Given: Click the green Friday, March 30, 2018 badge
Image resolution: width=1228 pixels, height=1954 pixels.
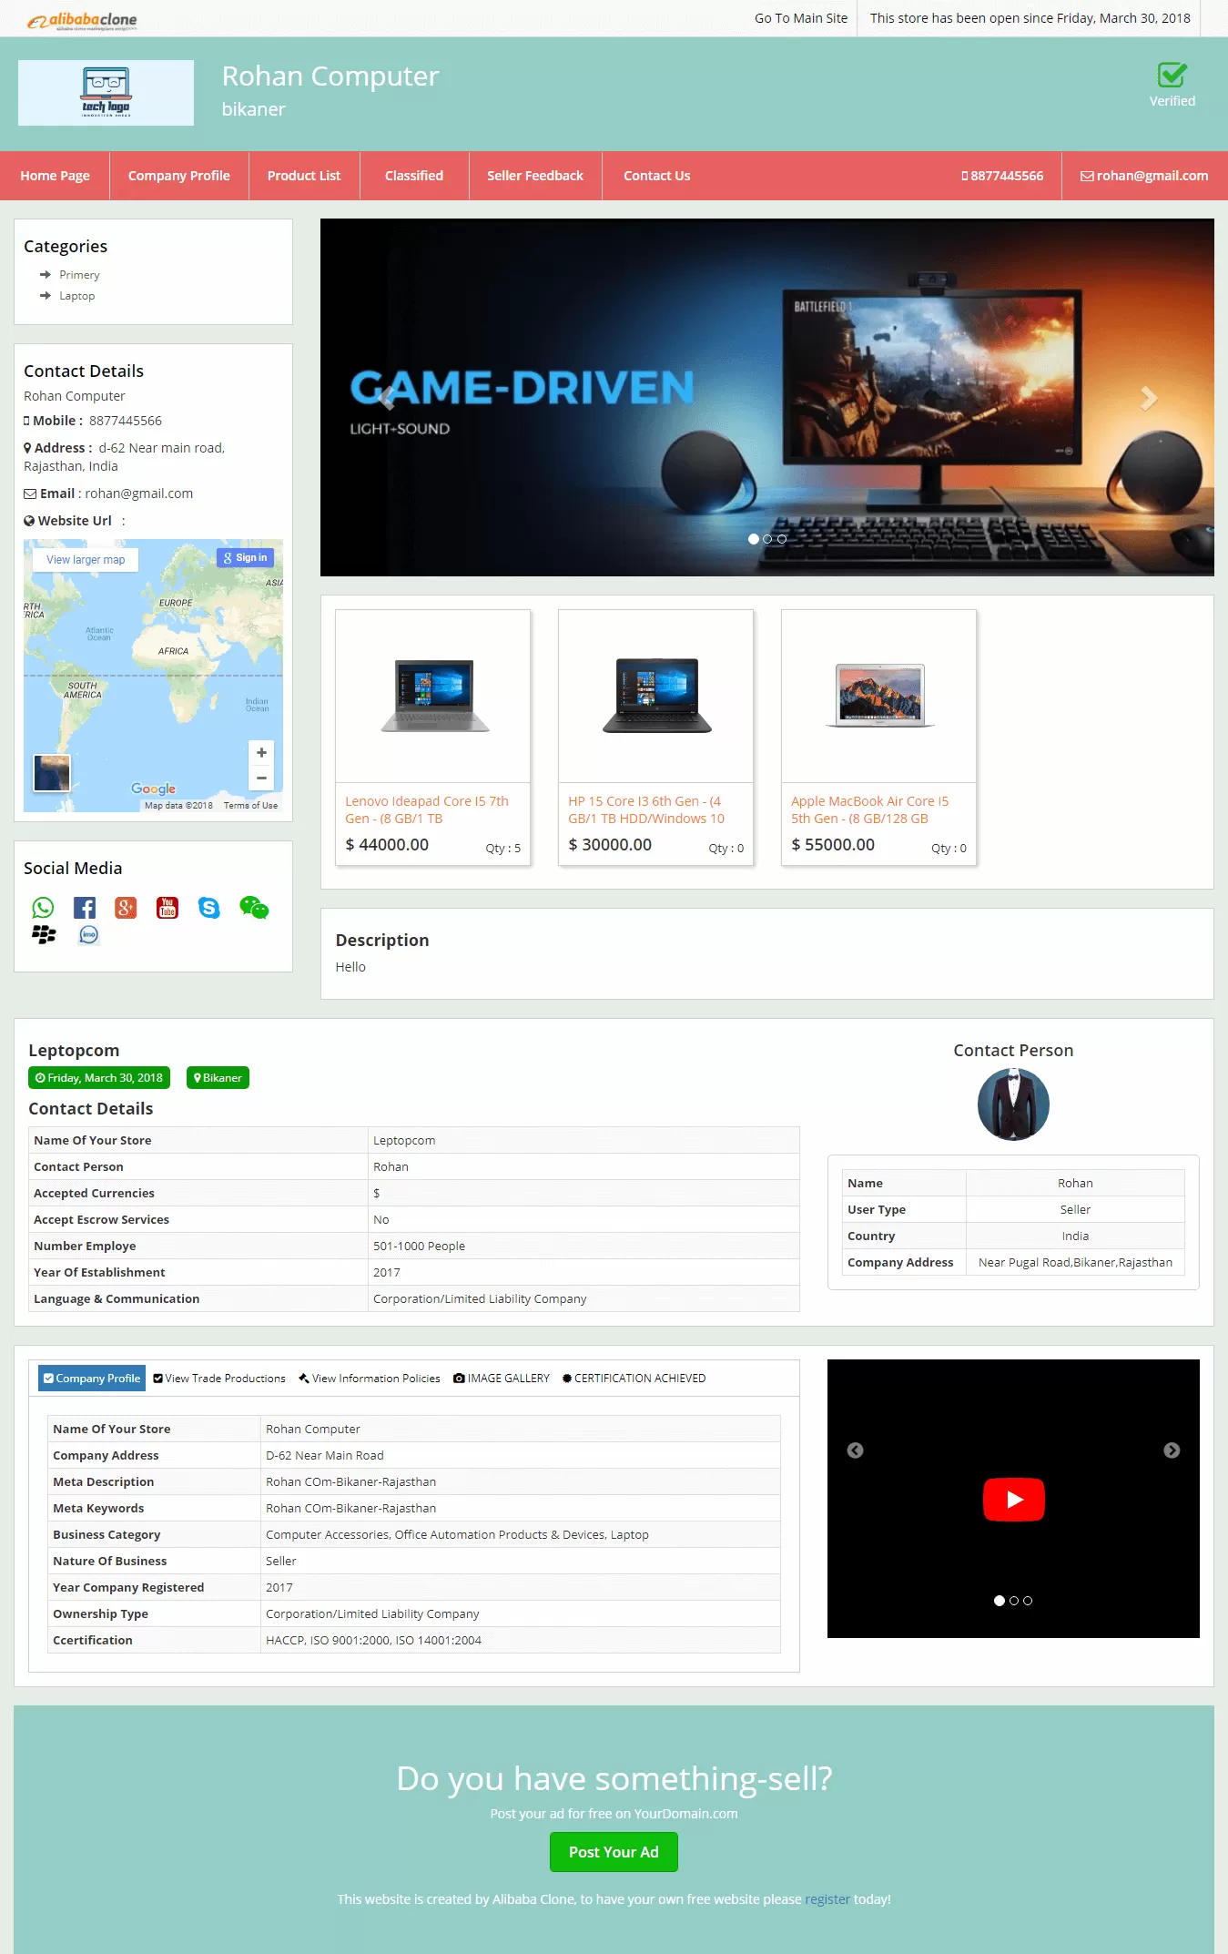Looking at the screenshot, I should point(99,1077).
